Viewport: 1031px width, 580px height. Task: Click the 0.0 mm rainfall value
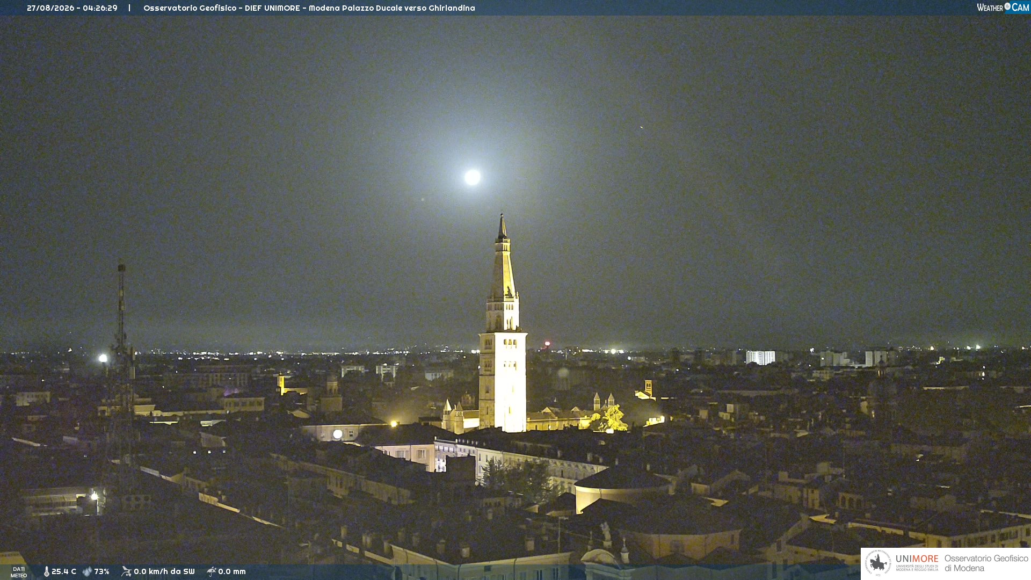point(232,571)
